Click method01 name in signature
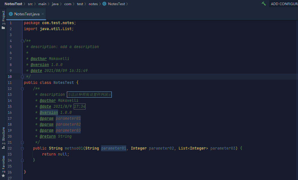Screen dimensions: 298x180 (x=74, y=148)
